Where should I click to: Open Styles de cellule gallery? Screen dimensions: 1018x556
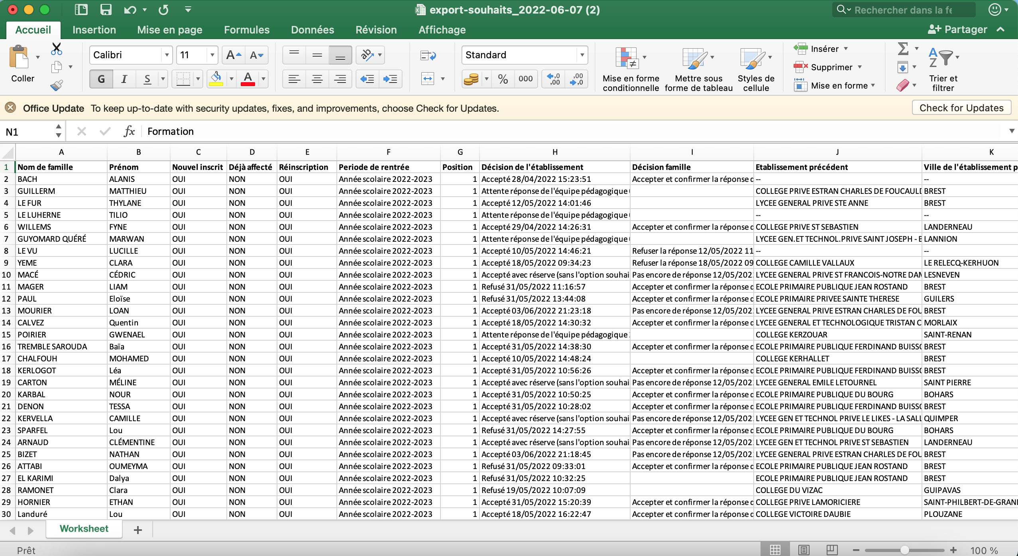point(756,70)
